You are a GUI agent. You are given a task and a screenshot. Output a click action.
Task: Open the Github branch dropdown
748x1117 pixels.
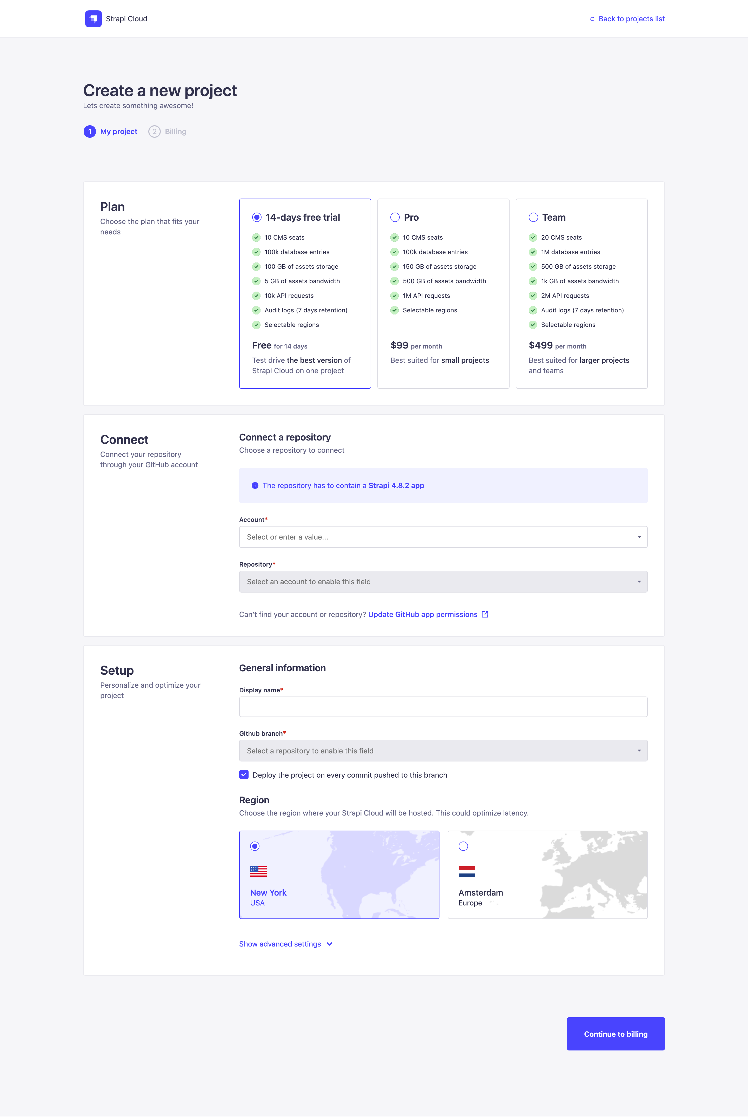(x=443, y=750)
